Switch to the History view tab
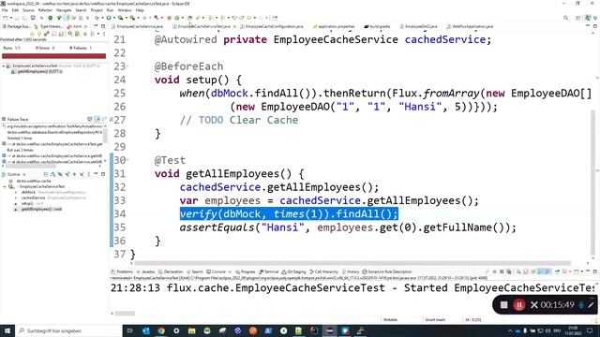600x337 pixels. point(351,271)
